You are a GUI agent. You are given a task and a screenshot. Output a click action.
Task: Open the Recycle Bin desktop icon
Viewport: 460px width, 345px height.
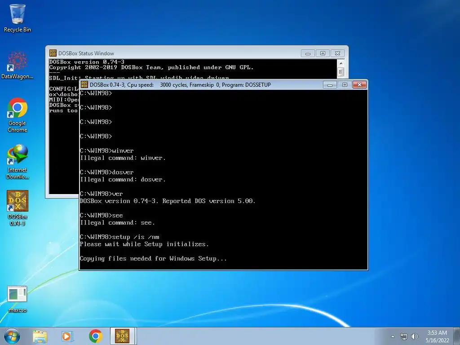point(18,18)
